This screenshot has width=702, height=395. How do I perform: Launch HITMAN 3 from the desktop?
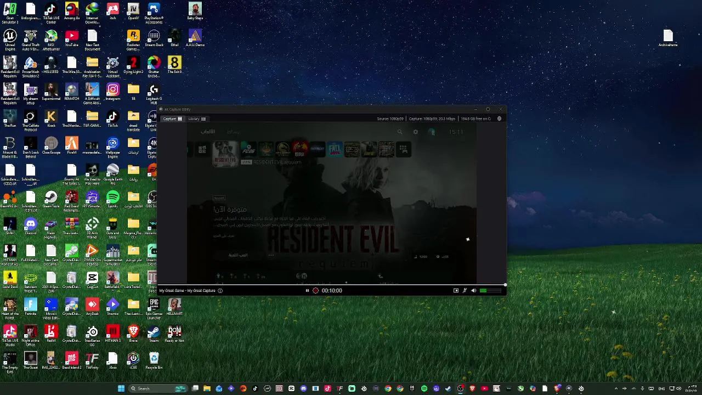coord(112,335)
